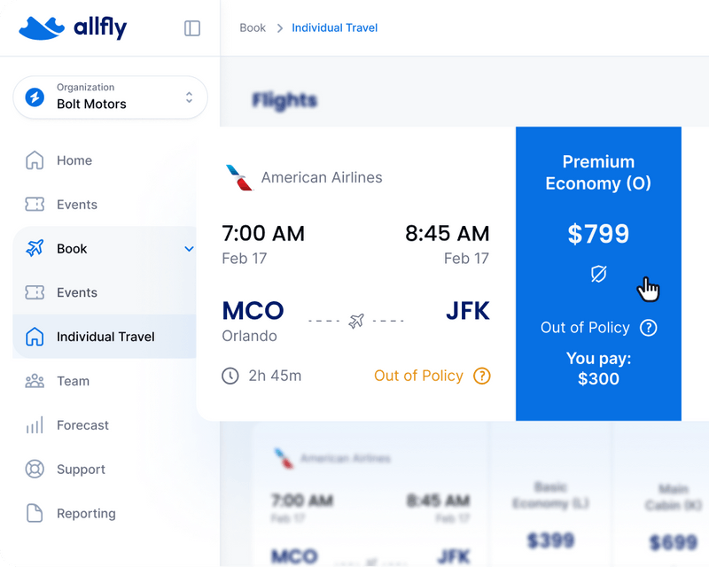Click the orange Out of Policy warning label
This screenshot has width=709, height=567.
(418, 376)
